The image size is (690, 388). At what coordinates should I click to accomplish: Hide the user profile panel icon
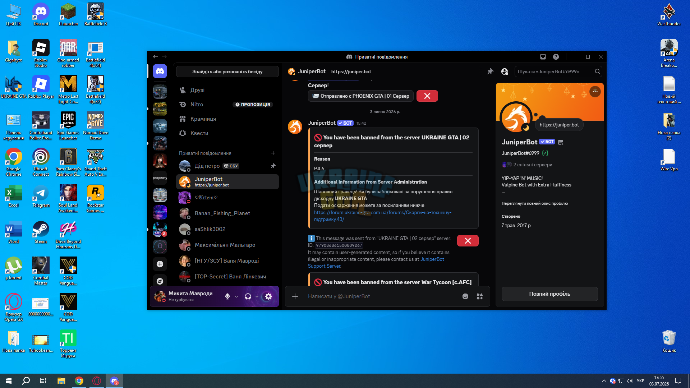click(x=505, y=71)
